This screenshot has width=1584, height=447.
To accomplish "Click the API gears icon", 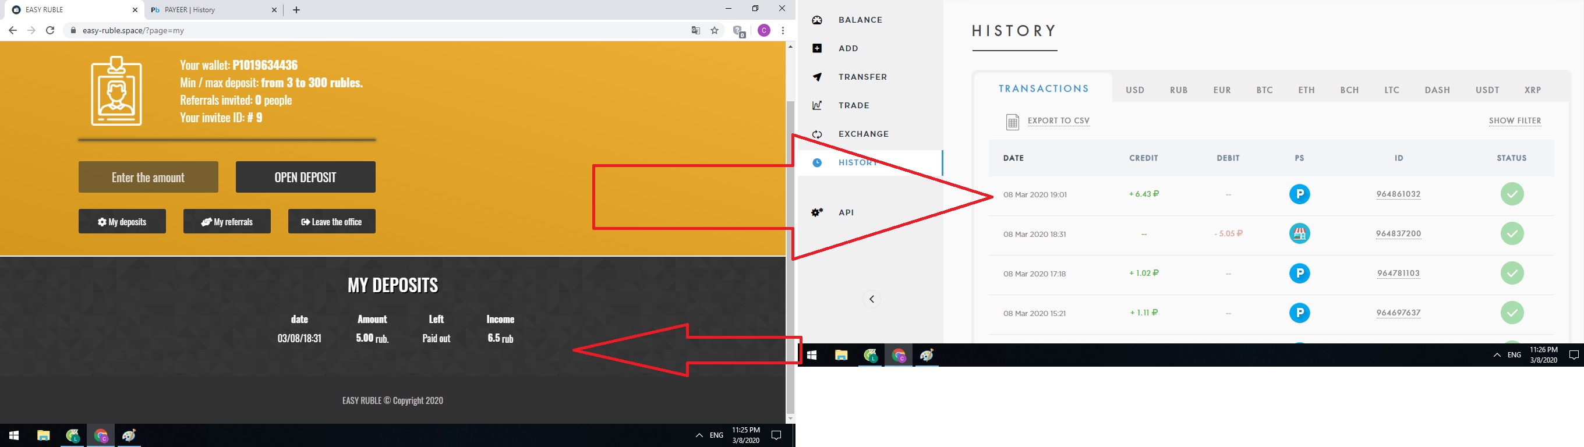I will pos(817,212).
